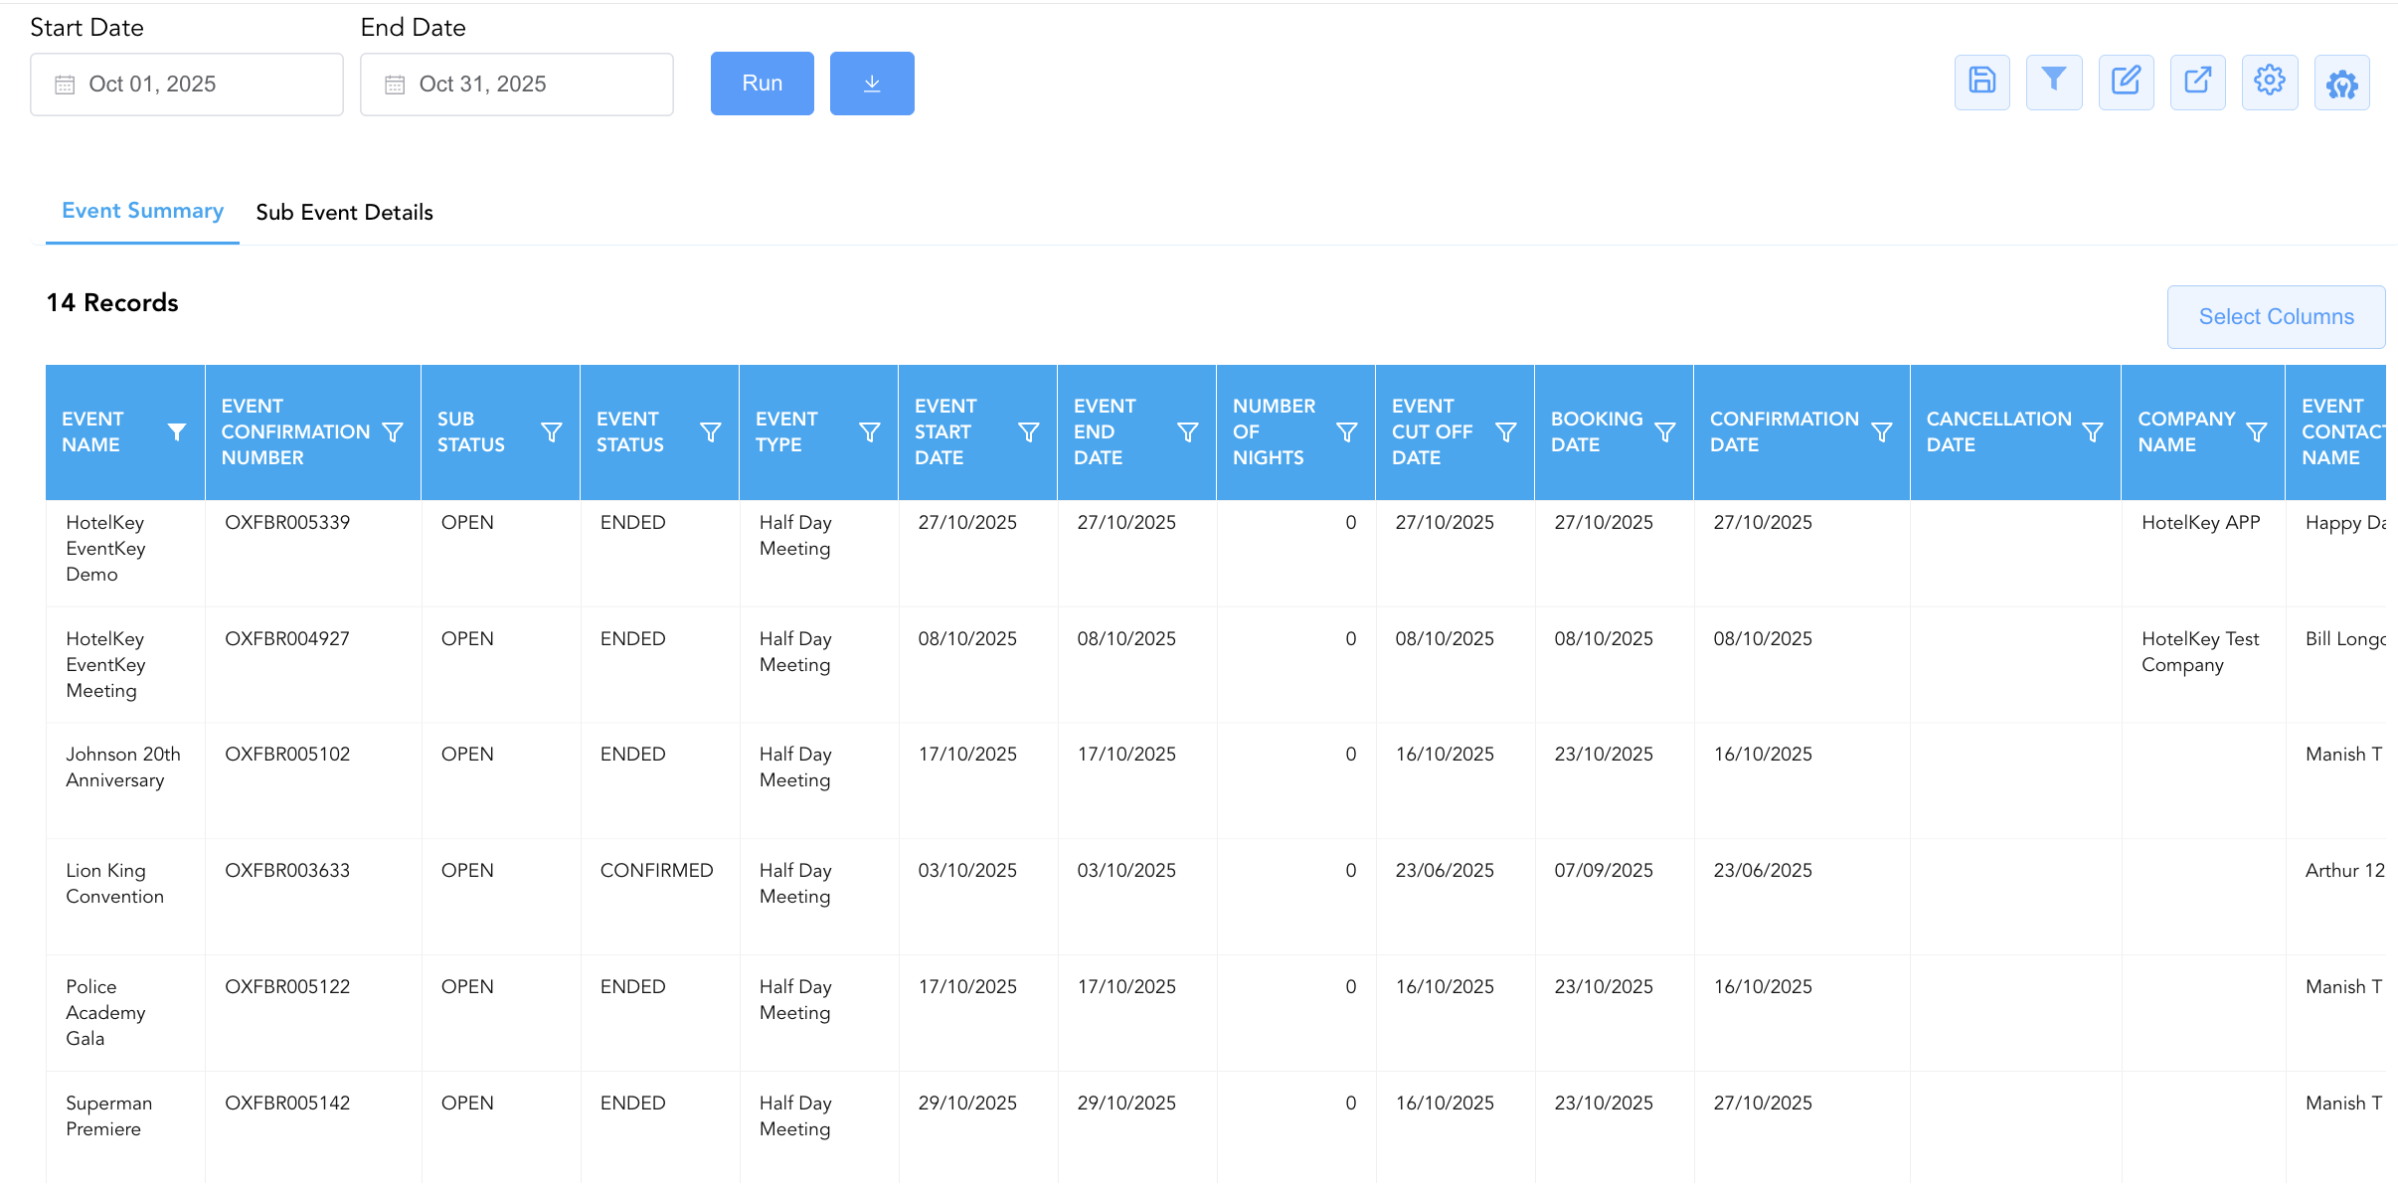
Task: Click the support gear headset icon
Action: tap(2341, 82)
